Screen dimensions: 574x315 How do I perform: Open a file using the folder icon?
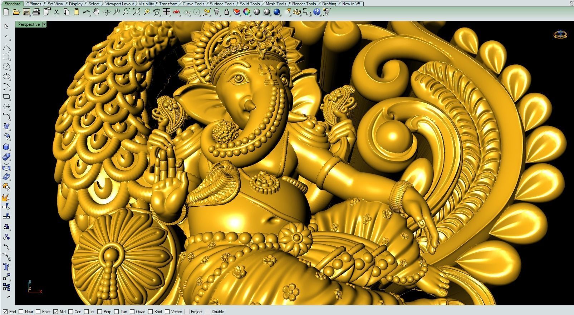click(x=16, y=12)
